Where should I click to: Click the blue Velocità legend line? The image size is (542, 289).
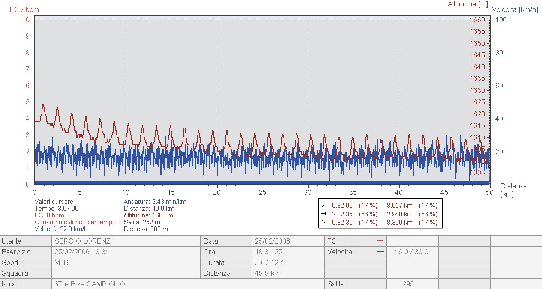(x=380, y=252)
